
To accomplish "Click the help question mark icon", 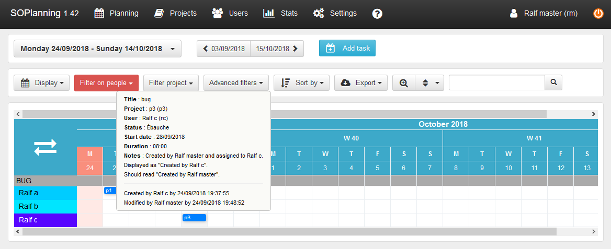I will (x=377, y=14).
